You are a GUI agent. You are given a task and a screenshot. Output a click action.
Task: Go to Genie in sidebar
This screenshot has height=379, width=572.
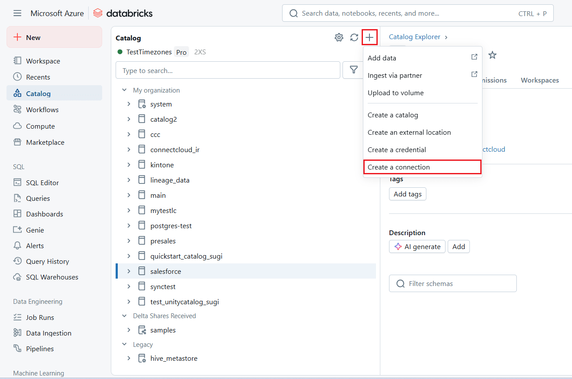(x=35, y=230)
